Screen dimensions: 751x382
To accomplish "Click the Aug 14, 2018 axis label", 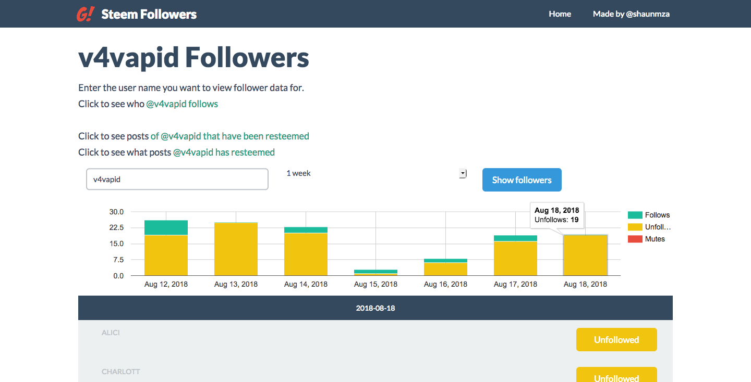I will point(306,284).
